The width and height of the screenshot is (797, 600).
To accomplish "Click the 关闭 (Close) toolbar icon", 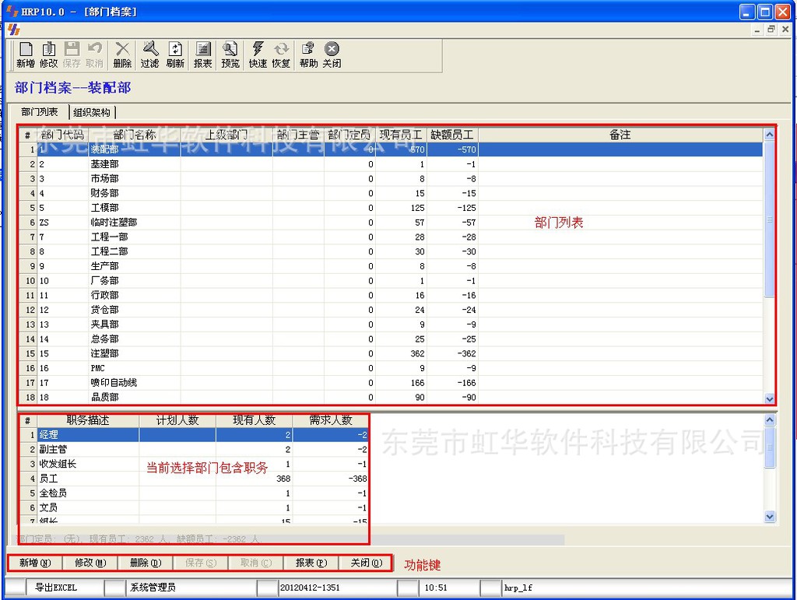I will tap(332, 54).
